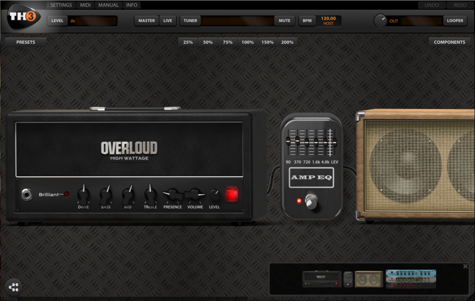Open the MIDI menu
Screen dimensions: 475x301
(85, 5)
